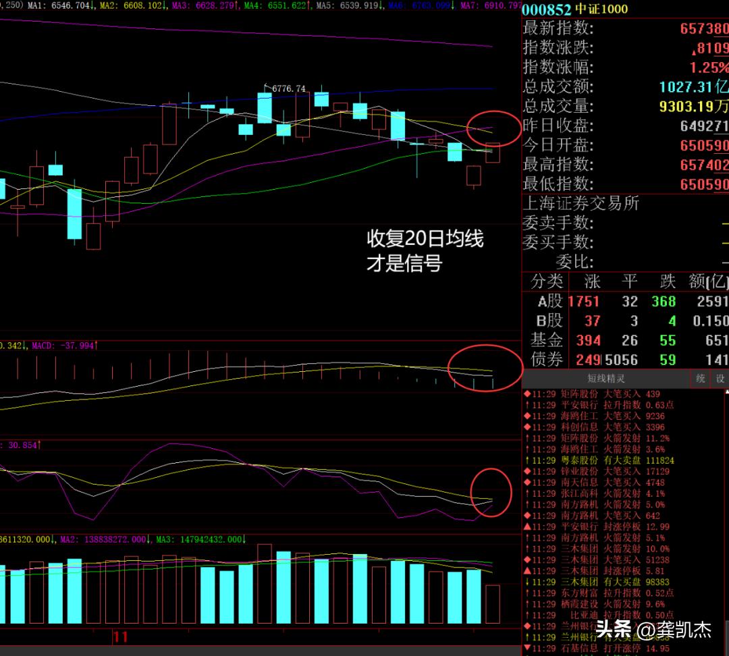
Task: Select the 张江高科 火箭发射 4.1% row
Action: pyautogui.click(x=595, y=493)
